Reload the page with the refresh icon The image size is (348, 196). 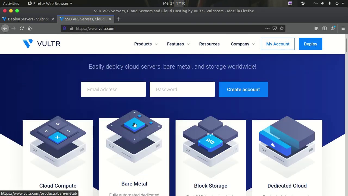22,28
